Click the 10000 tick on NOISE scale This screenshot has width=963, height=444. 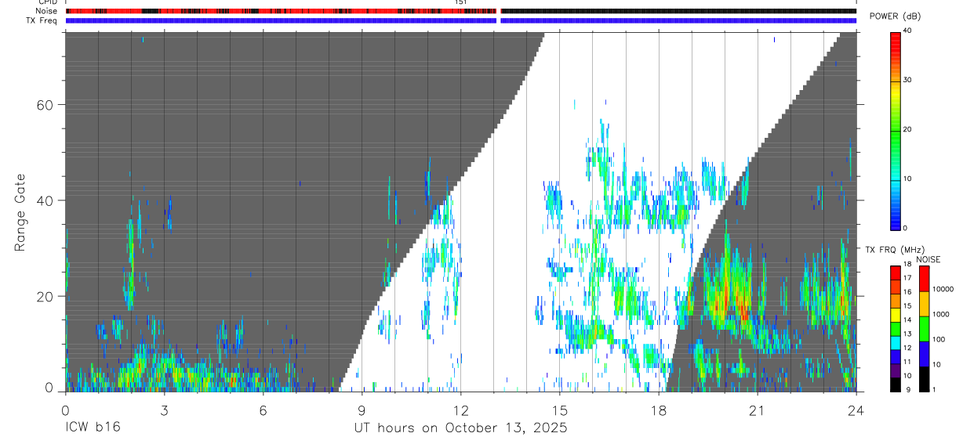pos(943,290)
